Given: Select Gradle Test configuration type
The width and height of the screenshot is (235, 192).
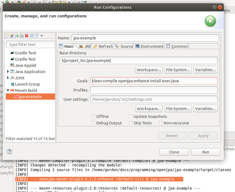Looking at the screenshot, I should click(23, 59).
